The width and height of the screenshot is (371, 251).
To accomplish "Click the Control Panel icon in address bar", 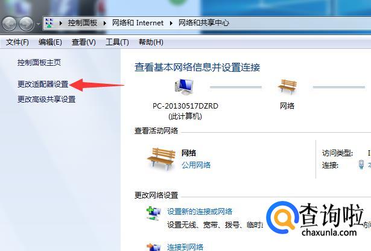I will [x=49, y=23].
